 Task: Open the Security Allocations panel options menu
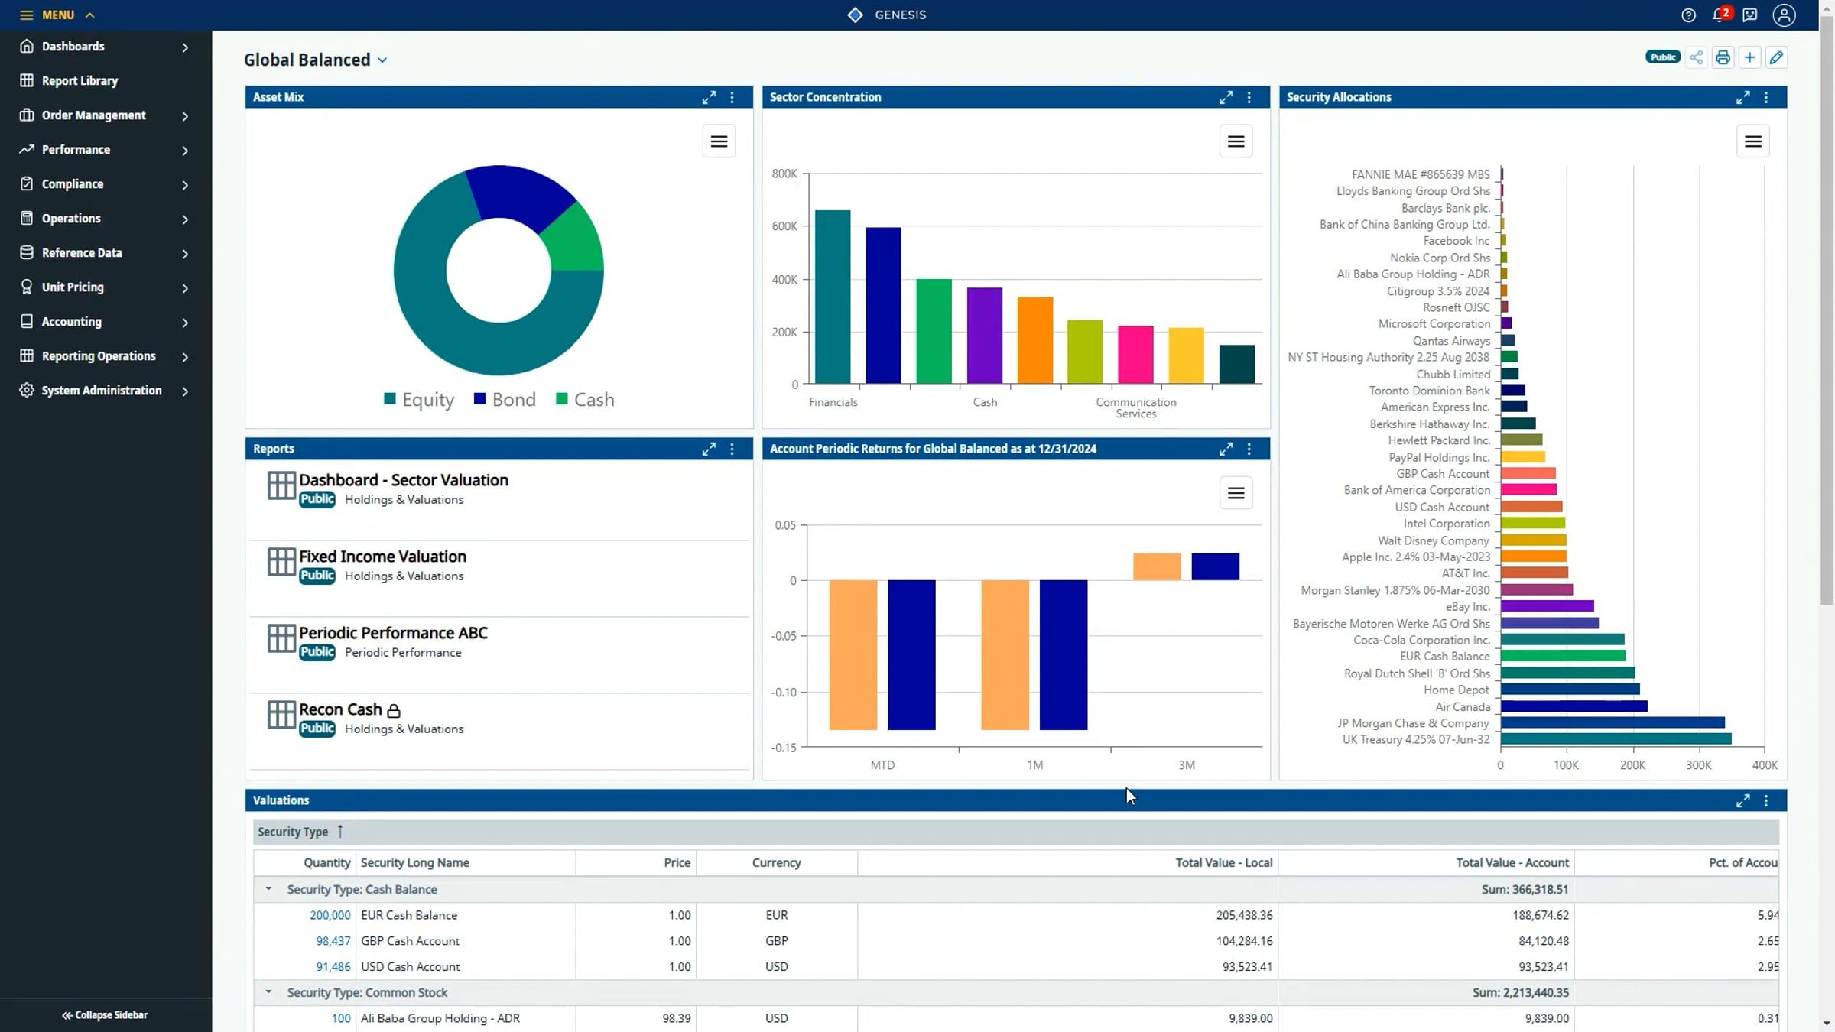coord(1766,97)
